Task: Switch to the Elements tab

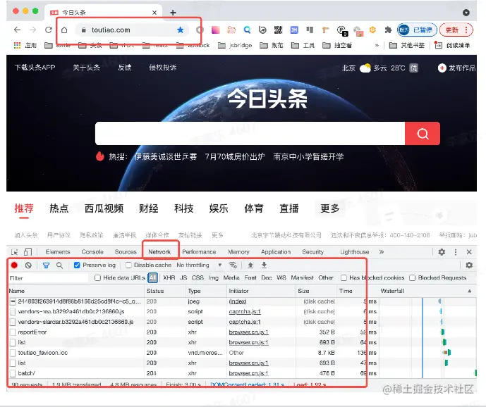Action: 58,252
